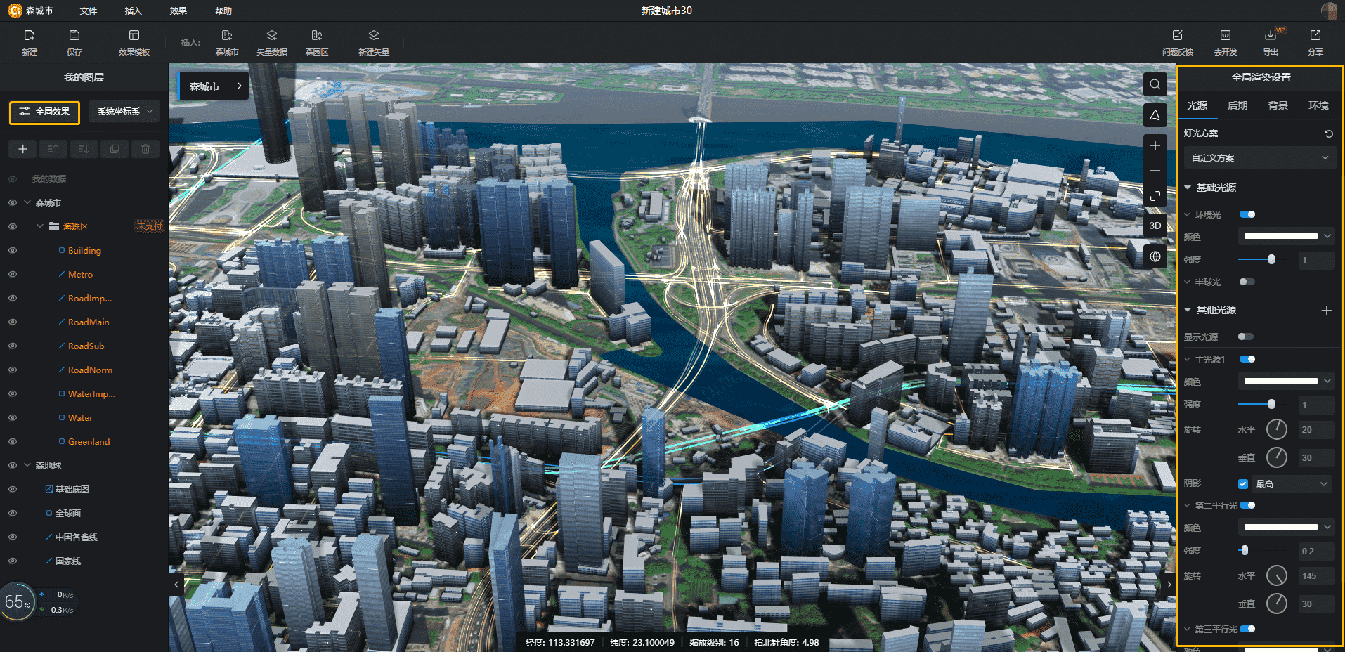Hide the Water layer eye icon

coord(13,417)
